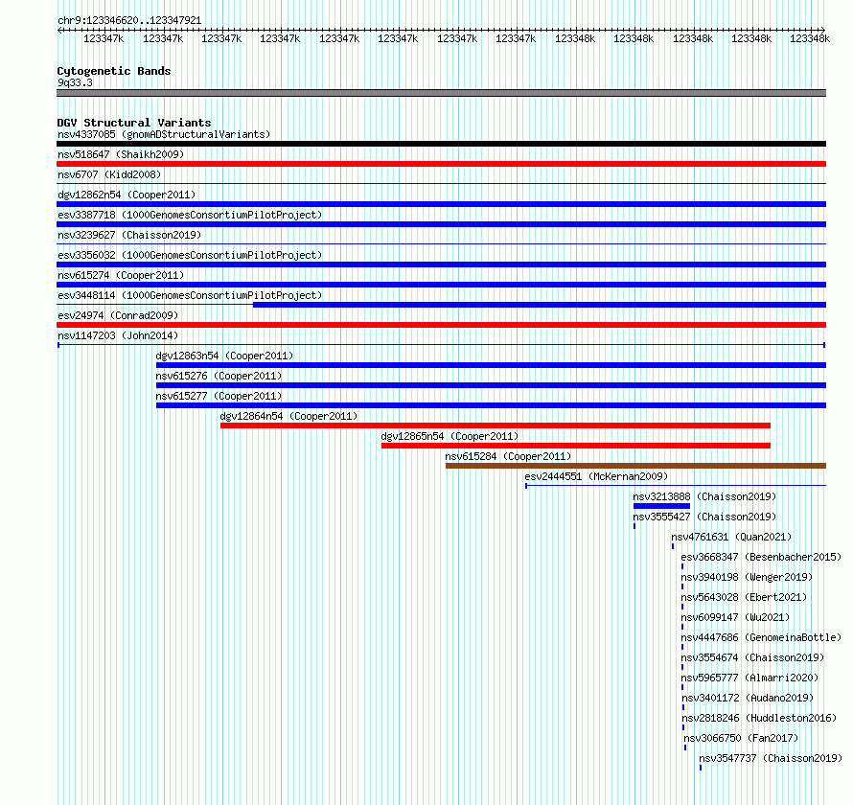Open esv3448114 (1000GenomesConsortiumPilotProject) label
The width and height of the screenshot is (853, 805).
click(x=190, y=295)
